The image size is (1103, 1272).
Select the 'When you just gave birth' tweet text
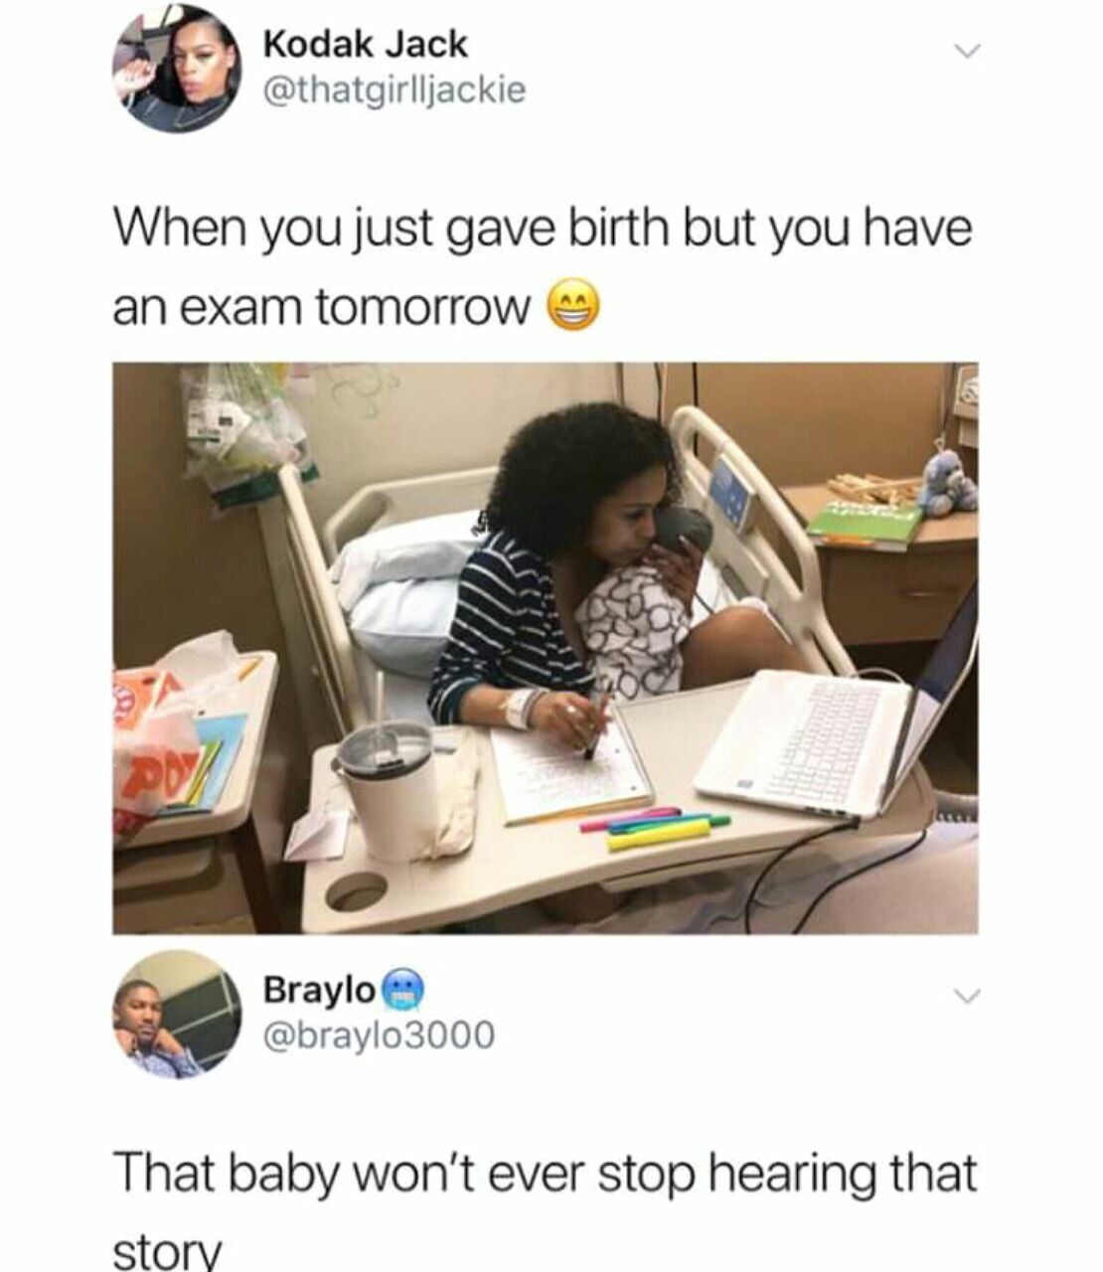pos(542,268)
